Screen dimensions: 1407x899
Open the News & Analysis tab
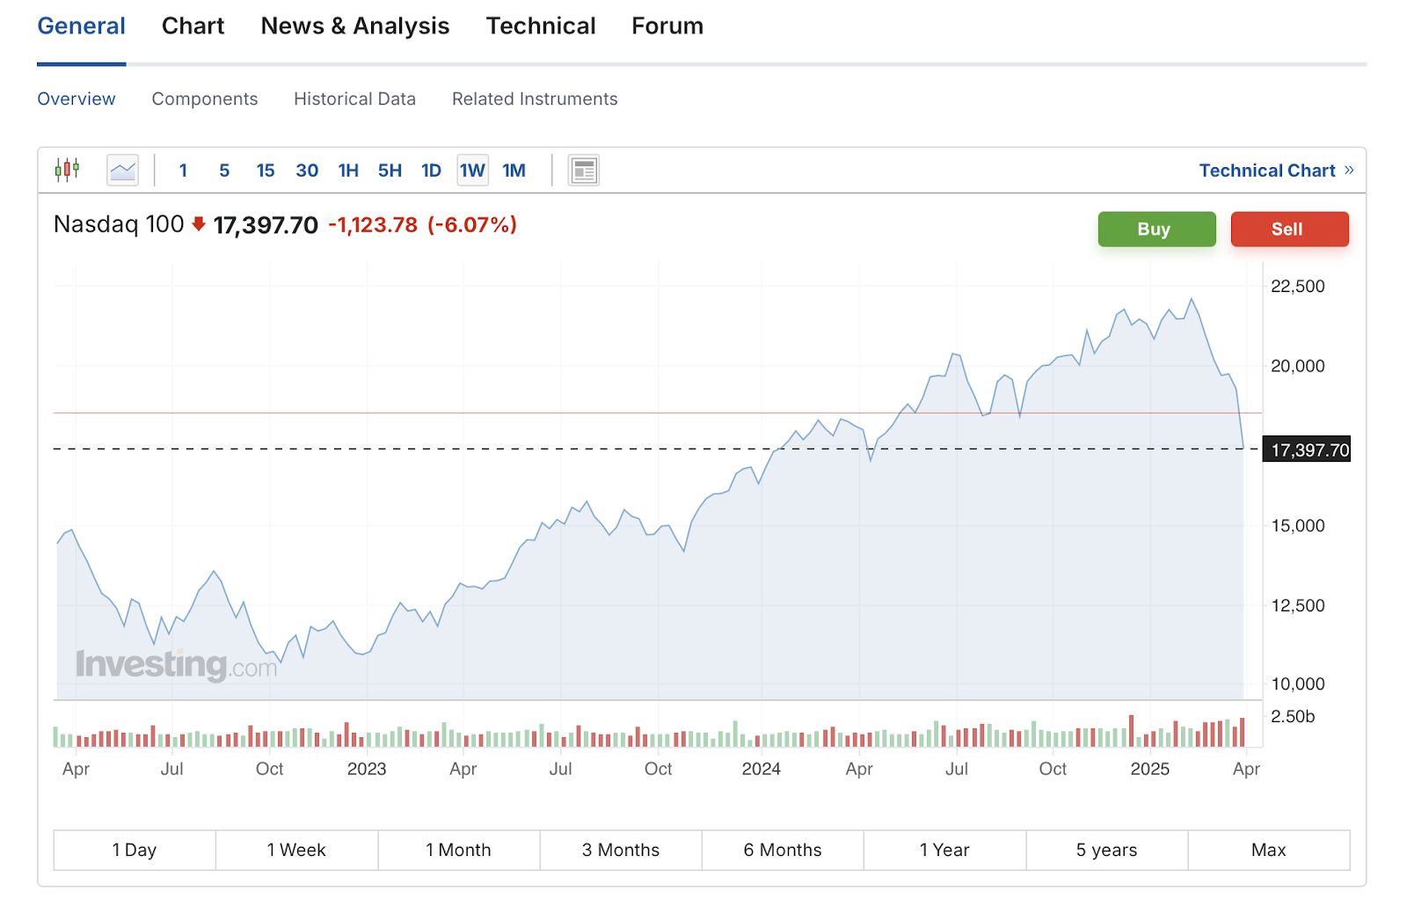coord(355,26)
